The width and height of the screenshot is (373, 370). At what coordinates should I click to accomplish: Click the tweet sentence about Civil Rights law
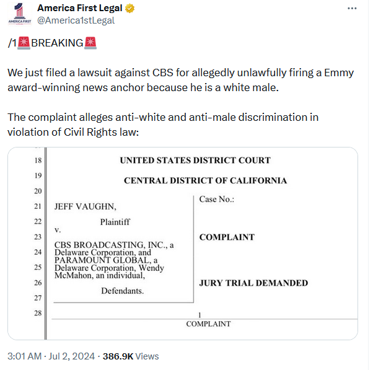point(163,125)
